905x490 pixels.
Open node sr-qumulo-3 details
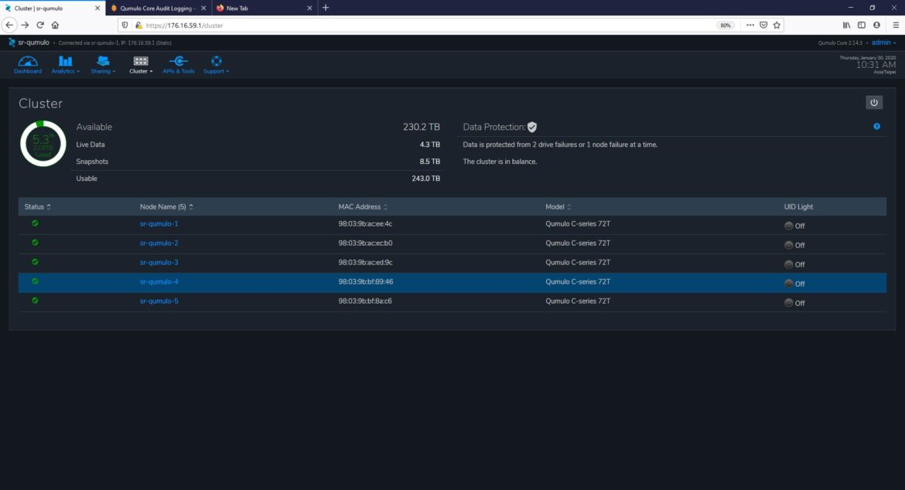(159, 262)
